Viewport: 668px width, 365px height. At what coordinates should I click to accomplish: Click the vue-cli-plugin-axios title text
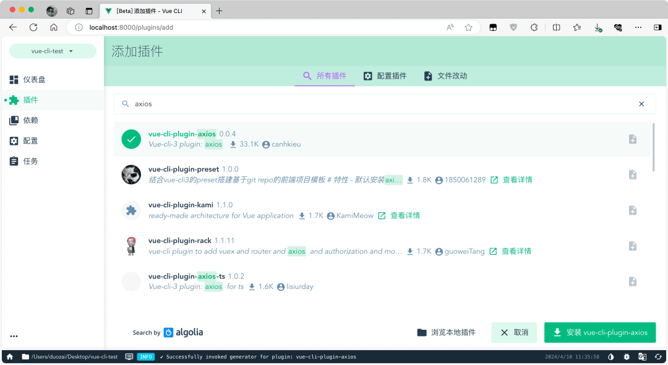182,134
